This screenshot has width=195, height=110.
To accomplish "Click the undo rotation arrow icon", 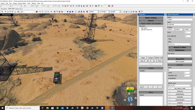I will coord(25,6).
